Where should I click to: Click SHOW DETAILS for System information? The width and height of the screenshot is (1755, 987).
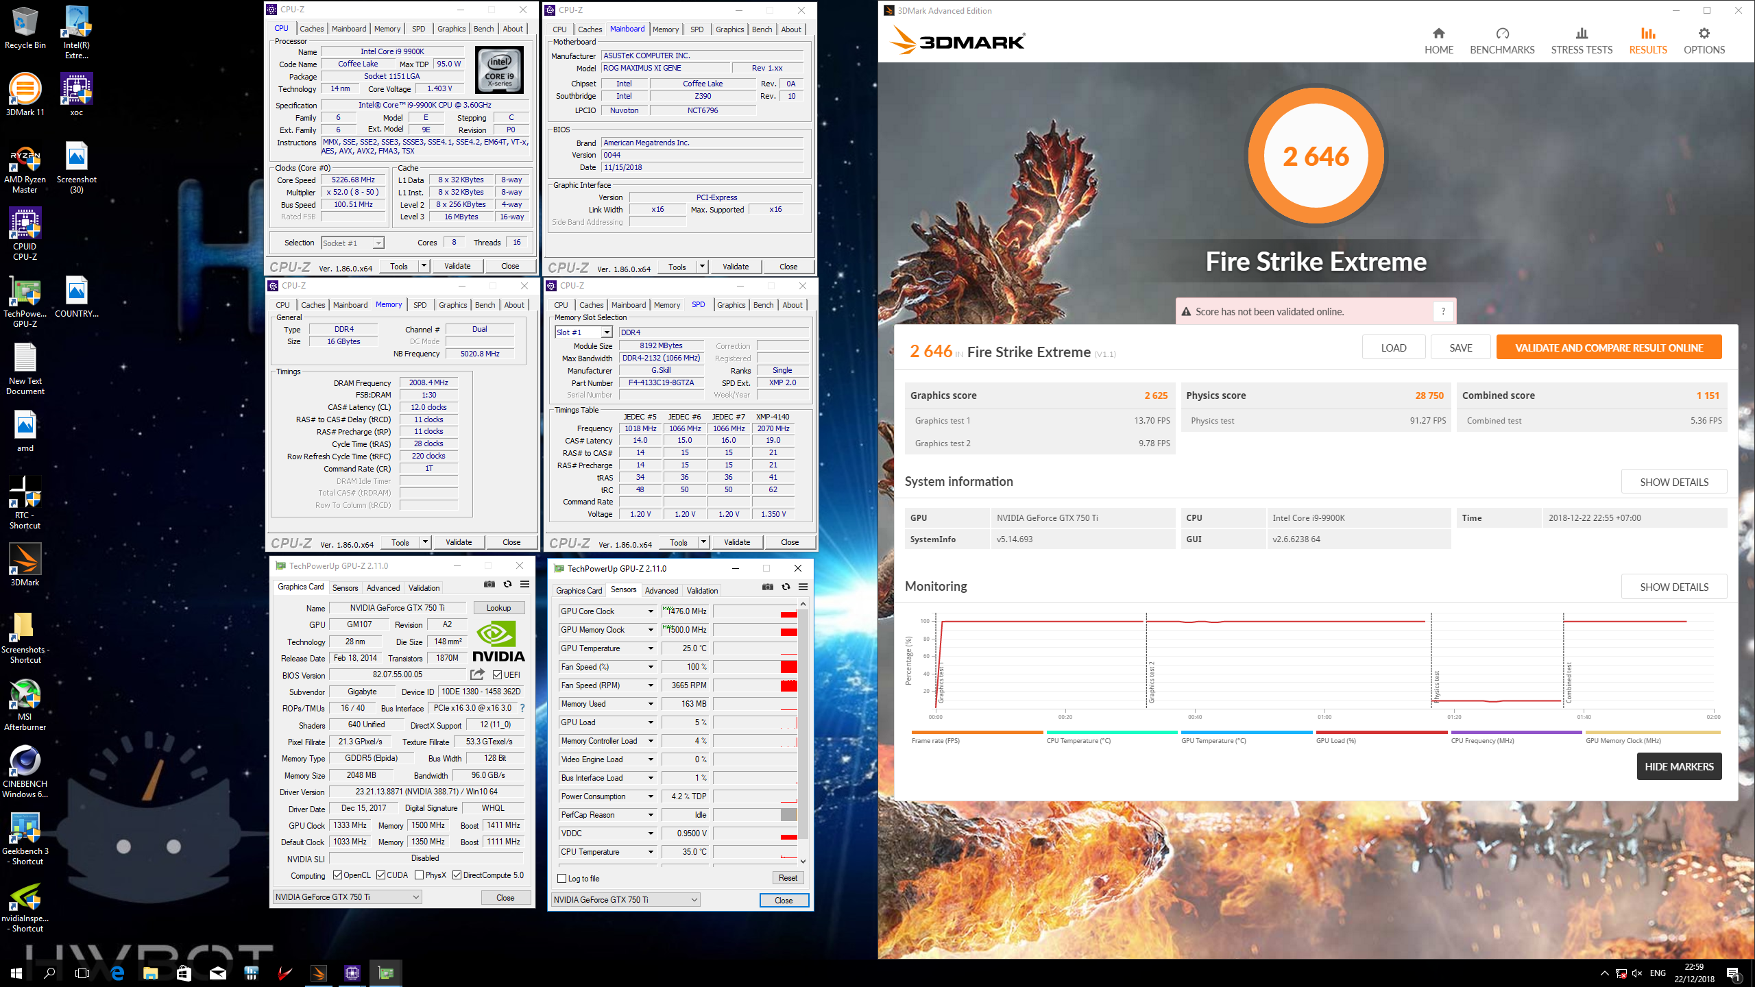point(1674,482)
